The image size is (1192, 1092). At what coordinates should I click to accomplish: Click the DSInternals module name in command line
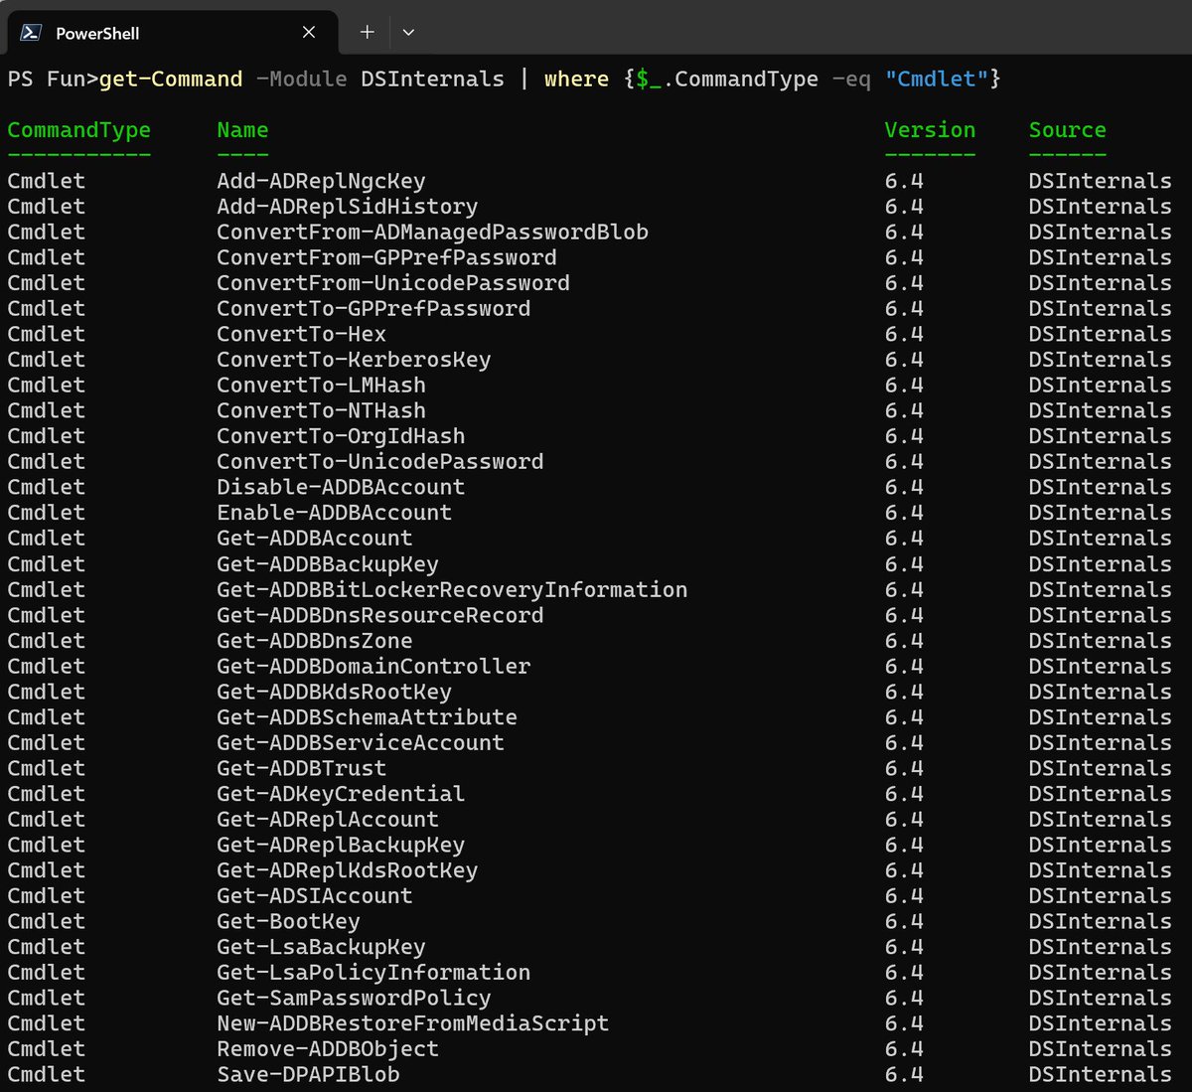coord(432,78)
